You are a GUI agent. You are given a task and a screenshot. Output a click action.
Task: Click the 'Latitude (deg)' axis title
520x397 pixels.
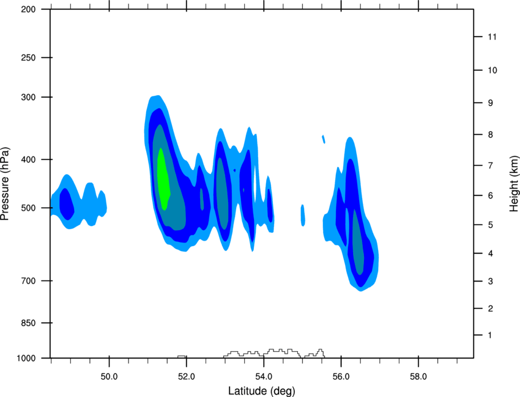262,391
